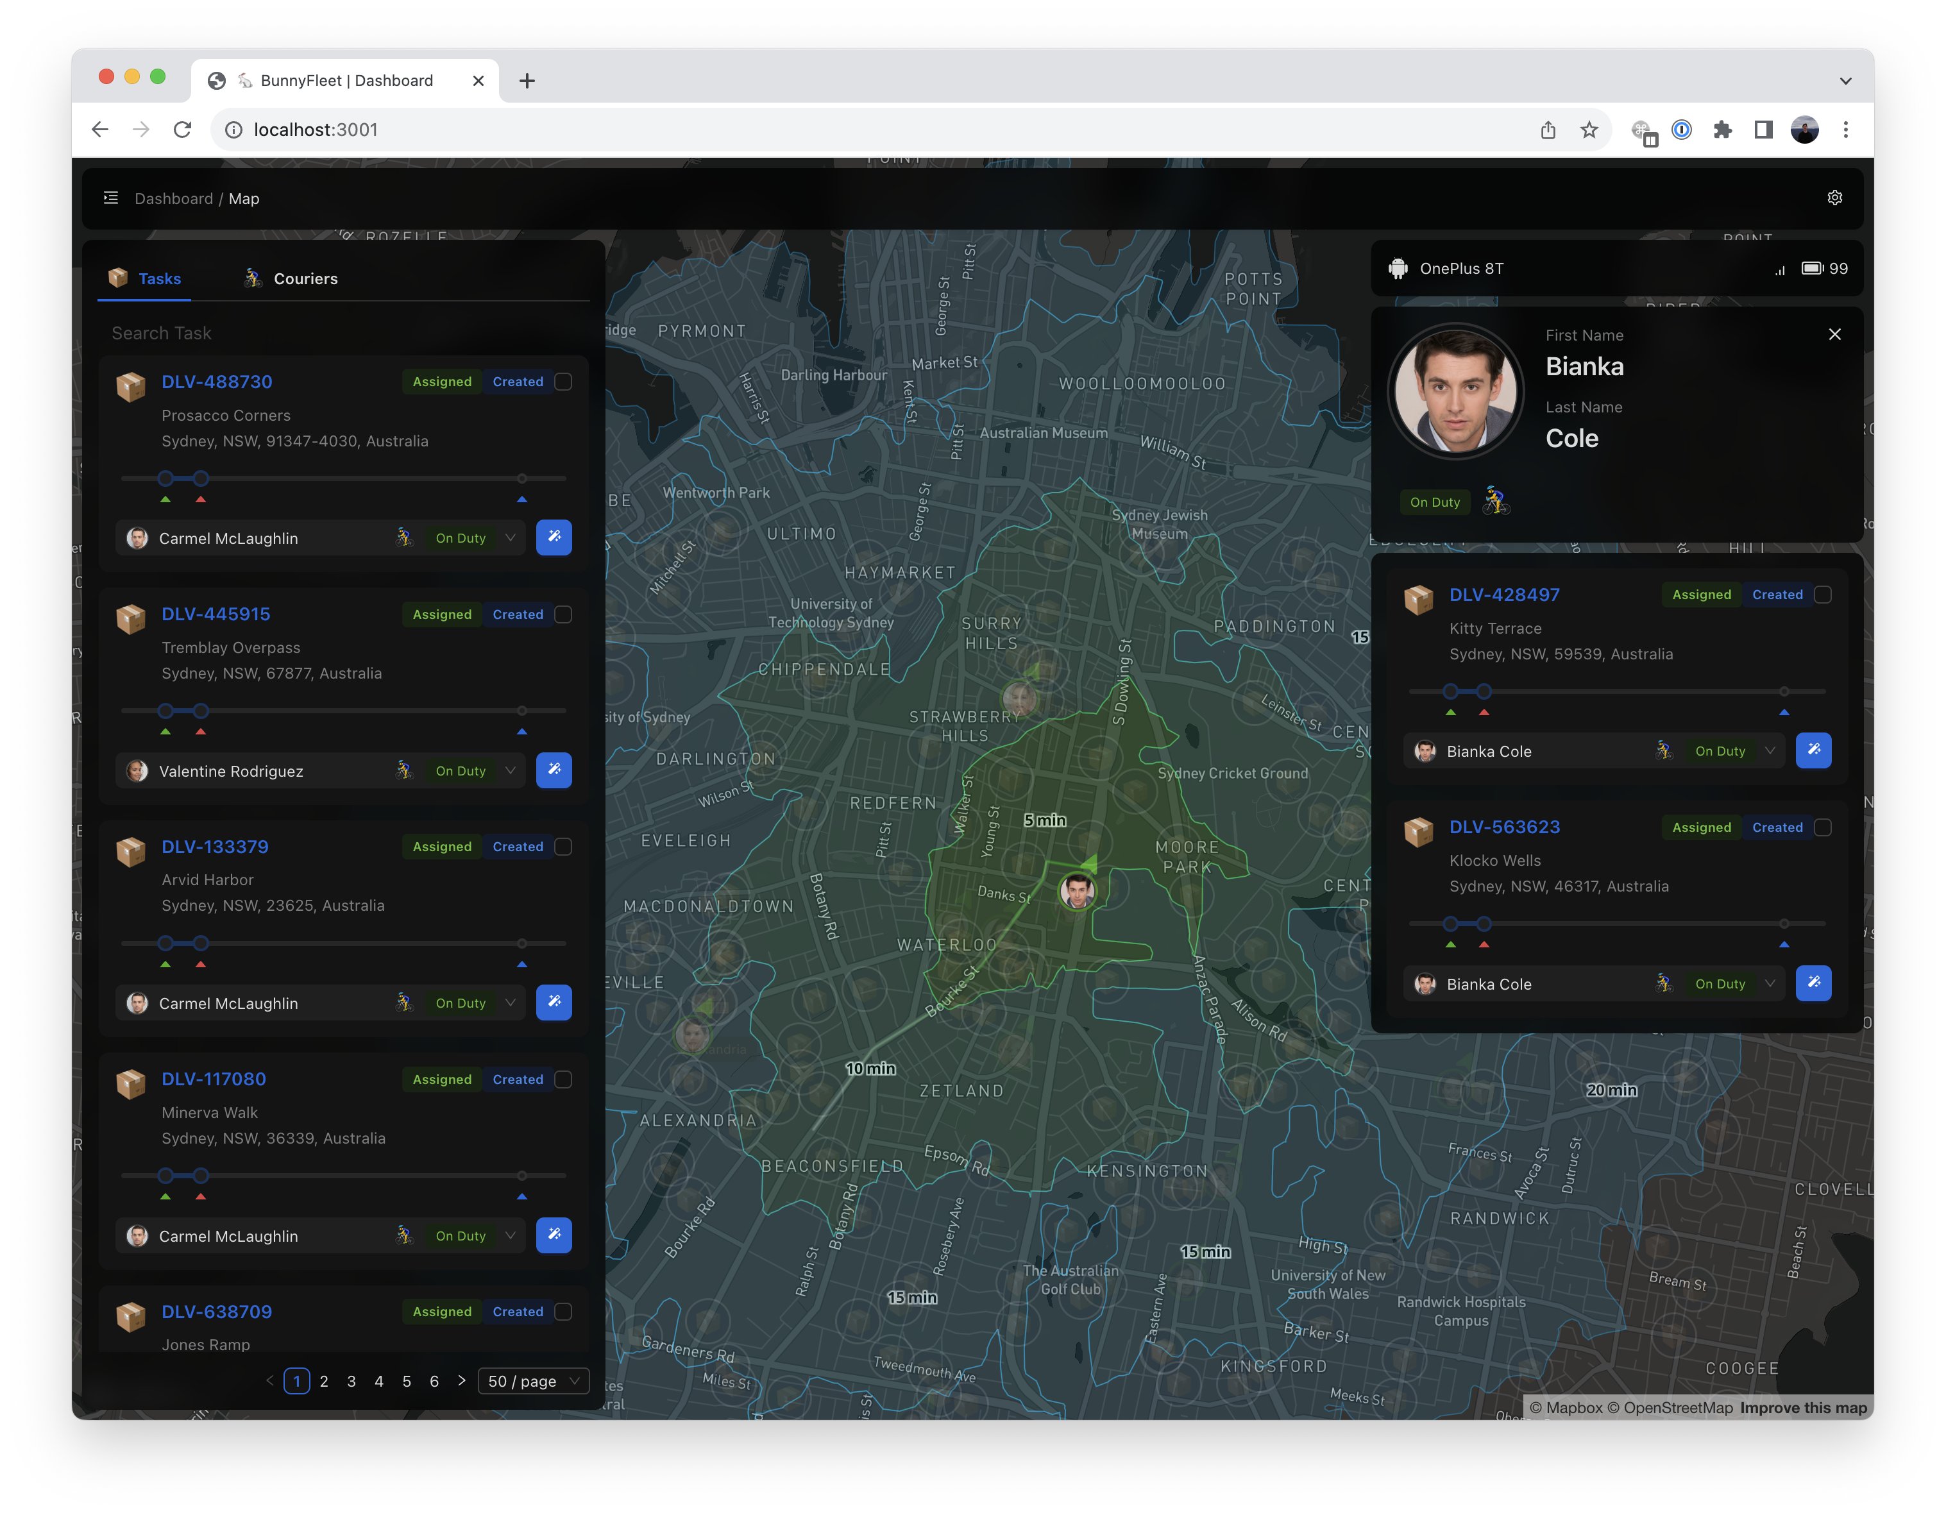Click the magic wand button for DLV-428497
The height and width of the screenshot is (1515, 1946).
tap(1813, 750)
